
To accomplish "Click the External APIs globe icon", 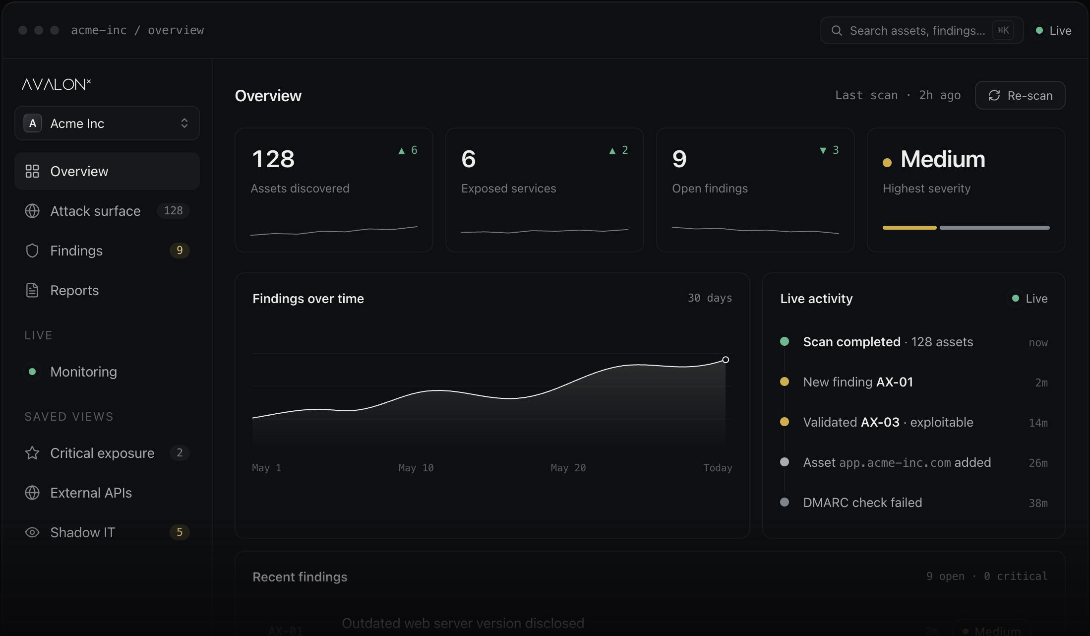I will pos(32,493).
